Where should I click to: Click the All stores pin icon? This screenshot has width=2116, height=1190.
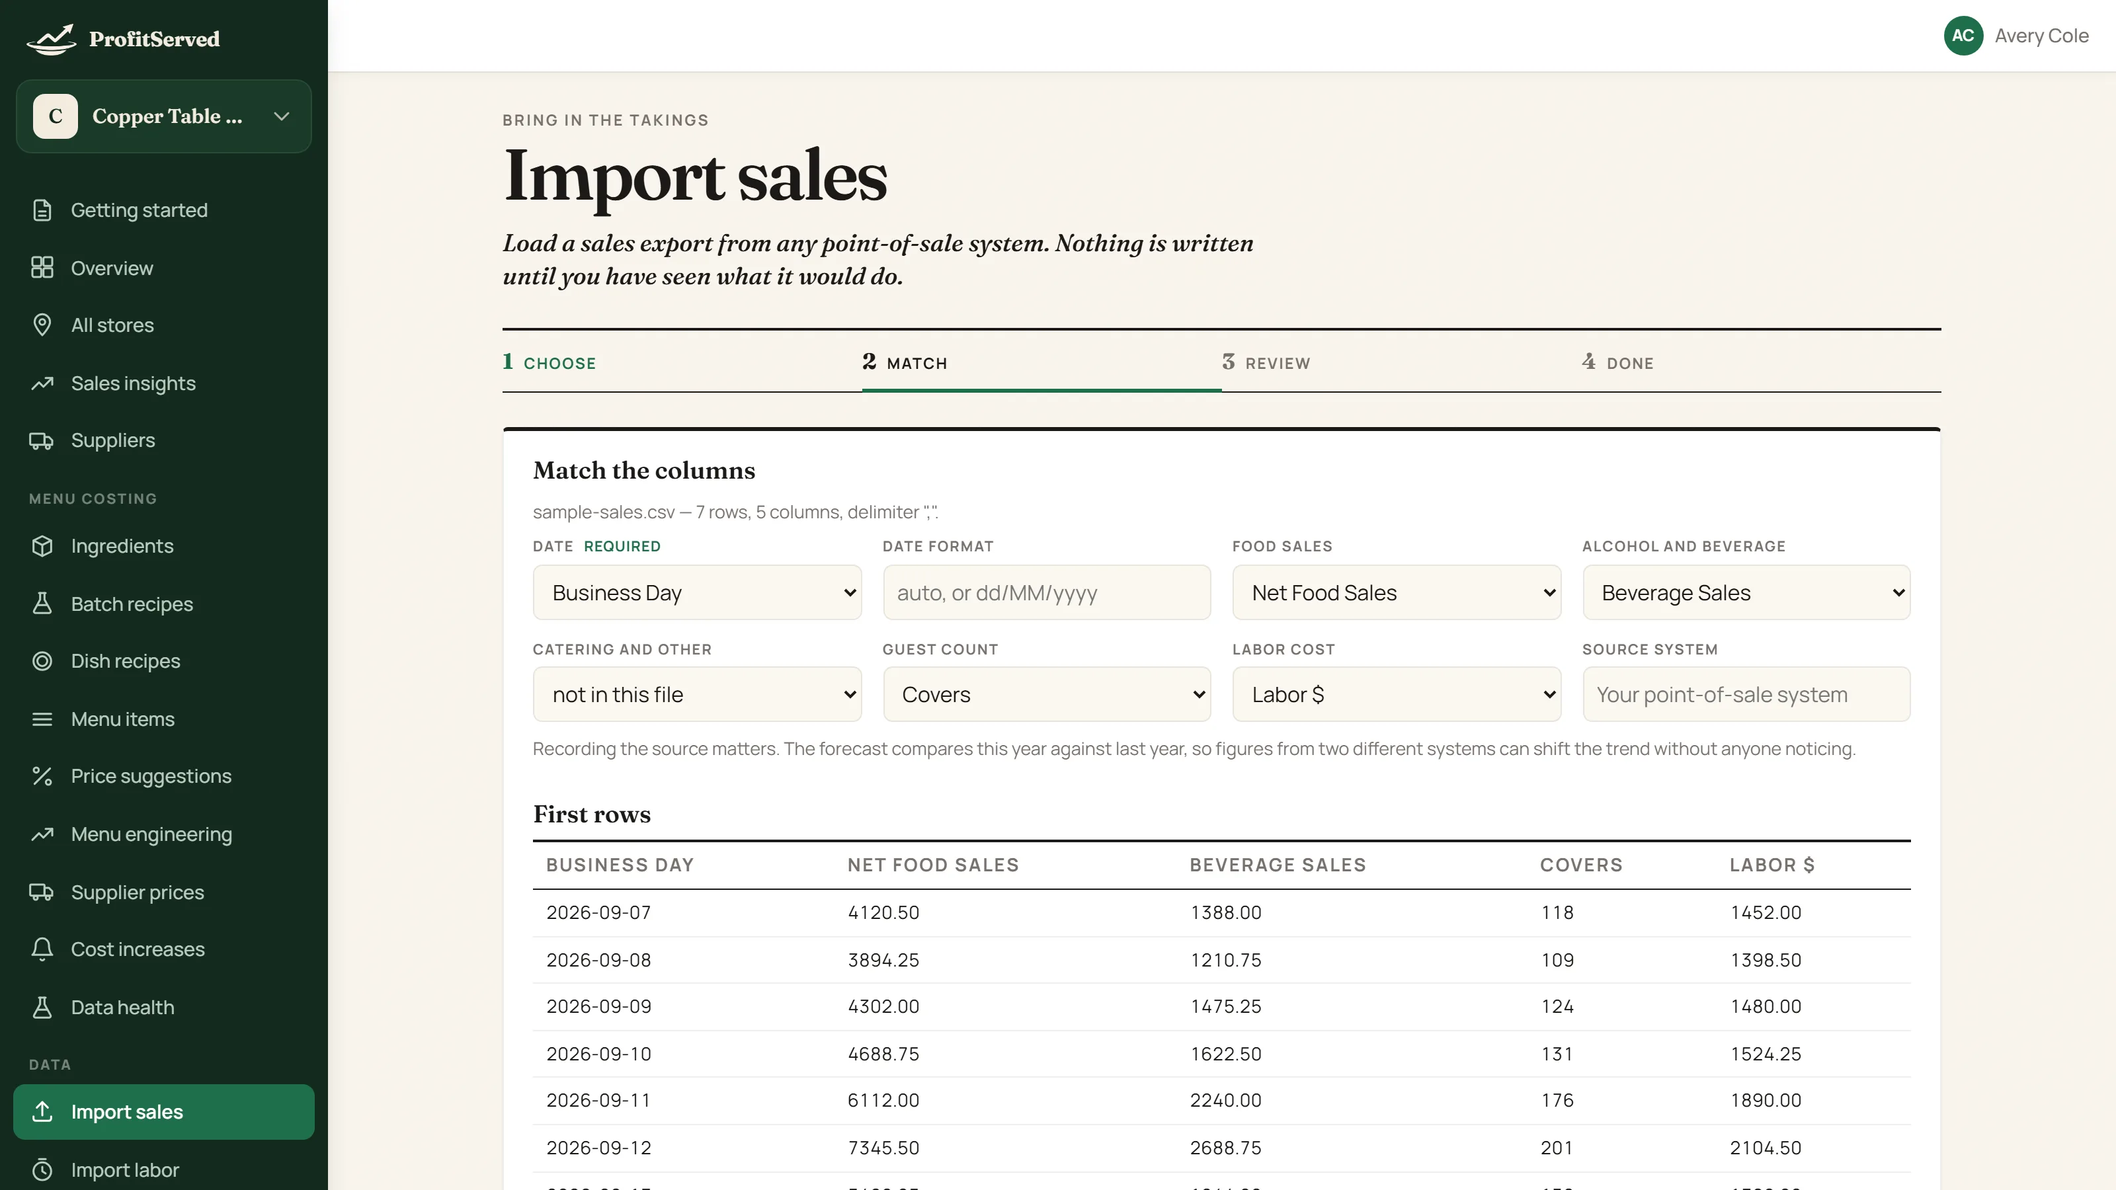tap(42, 325)
